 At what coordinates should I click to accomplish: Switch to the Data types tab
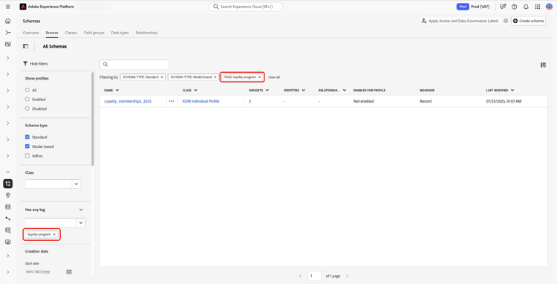[120, 33]
